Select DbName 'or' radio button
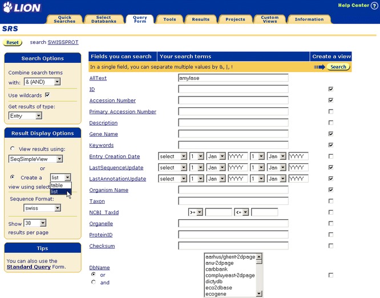 94,275
